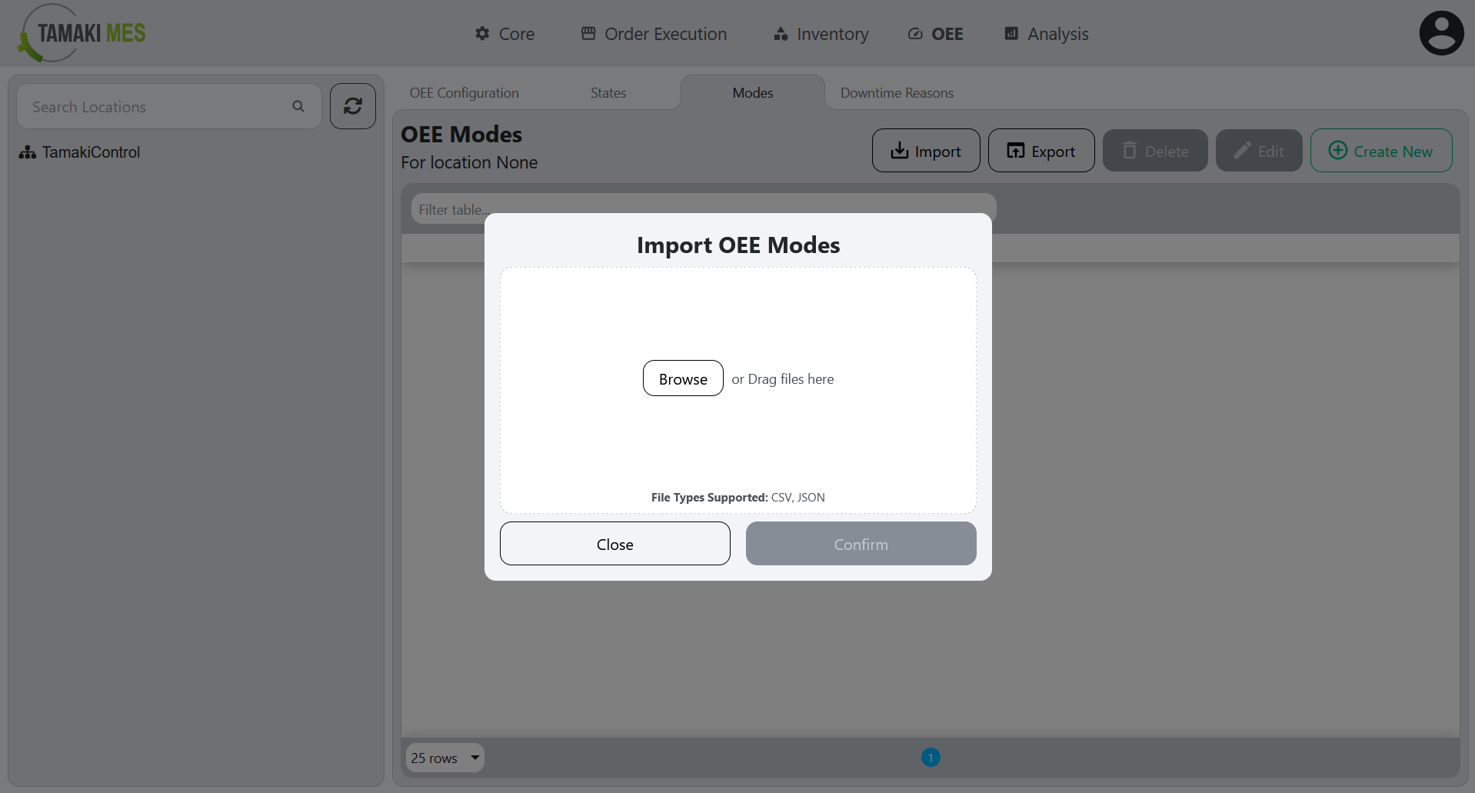Click the OEE gauge icon
The width and height of the screenshot is (1475, 793).
914,34
